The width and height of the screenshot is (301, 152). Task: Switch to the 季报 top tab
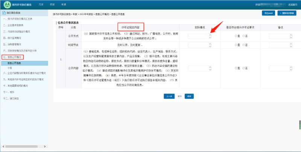tap(52, 5)
